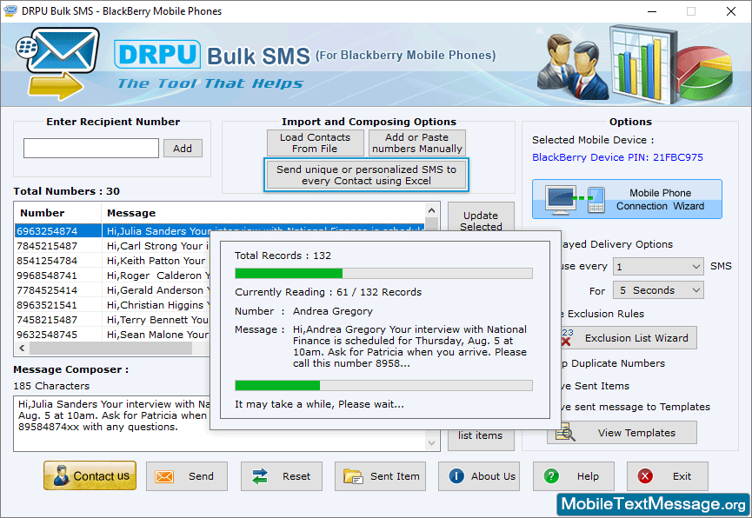The height and width of the screenshot is (518, 752).
Task: Click the Hi,Gerald Anderson message cell
Action: point(157,290)
